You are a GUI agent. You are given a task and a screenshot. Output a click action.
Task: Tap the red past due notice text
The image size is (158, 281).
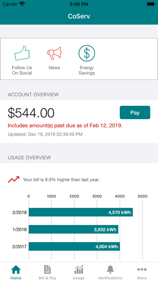point(65,126)
